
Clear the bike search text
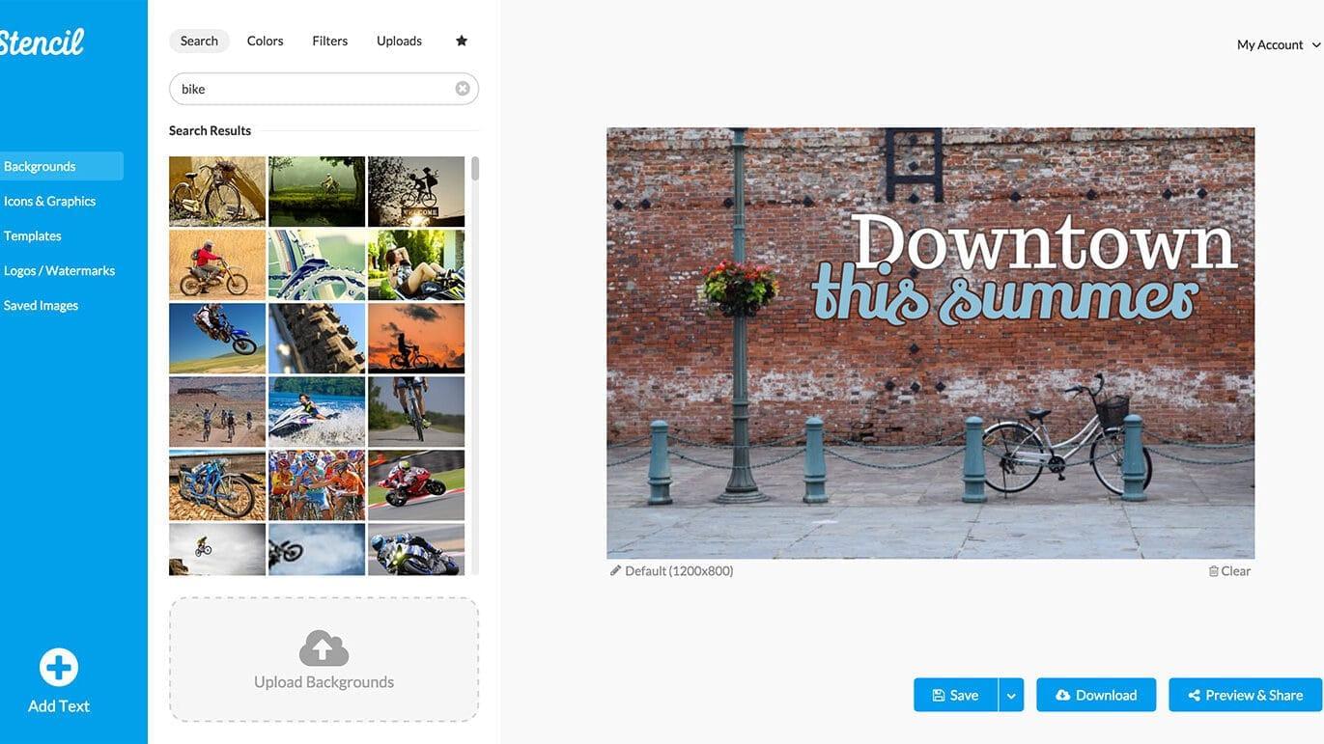[463, 89]
